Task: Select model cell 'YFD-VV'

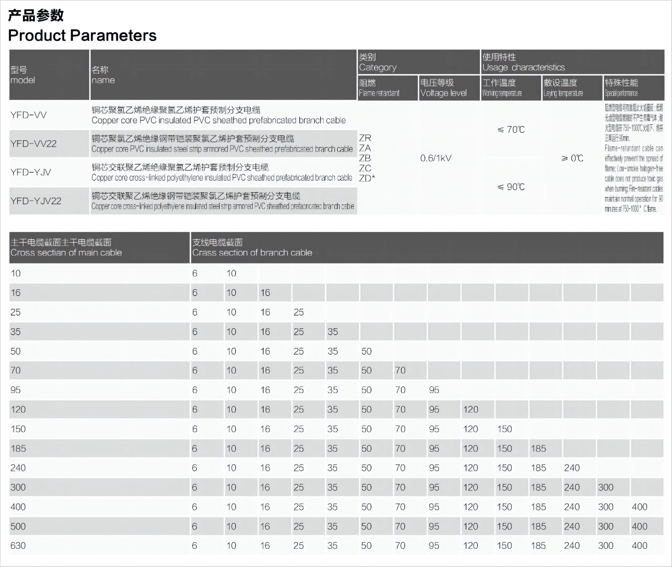Action: point(49,115)
